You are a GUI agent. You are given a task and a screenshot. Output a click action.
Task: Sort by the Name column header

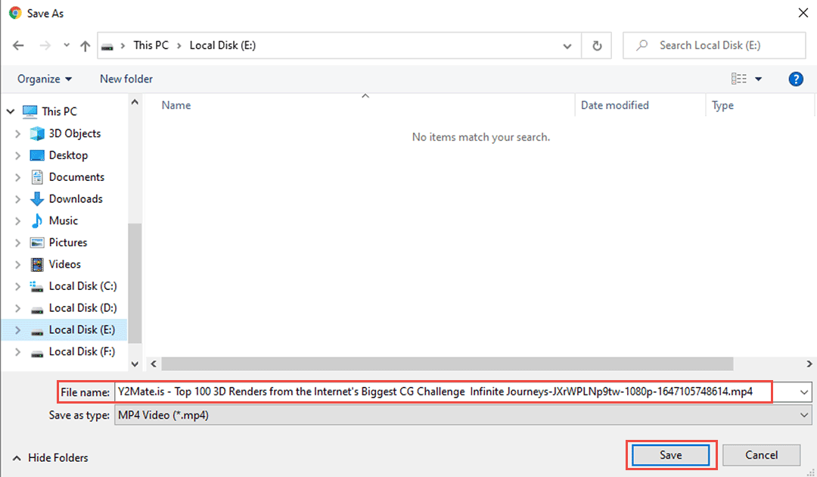click(176, 105)
